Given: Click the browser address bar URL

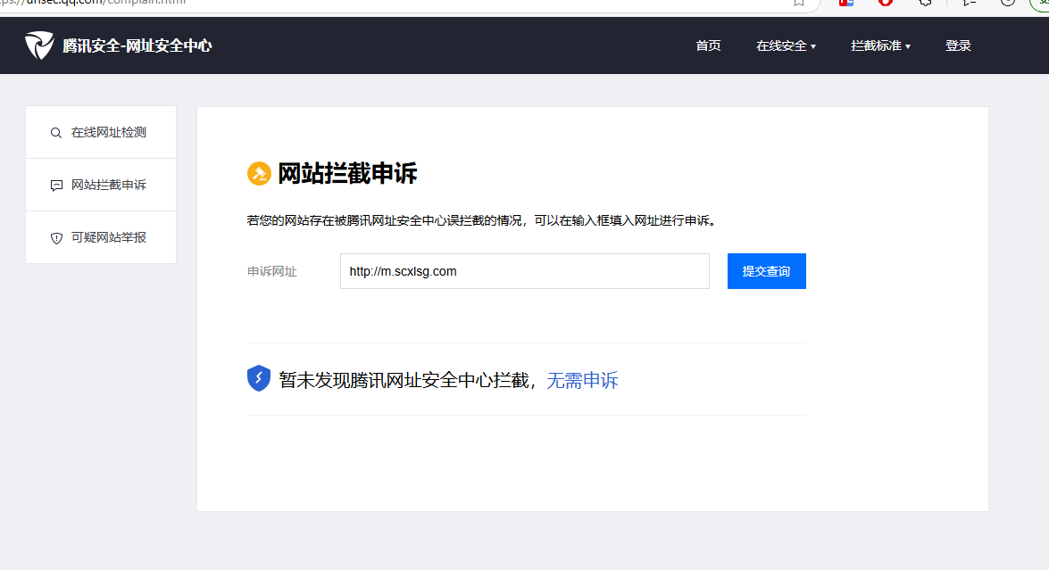Looking at the screenshot, I should click(94, 3).
